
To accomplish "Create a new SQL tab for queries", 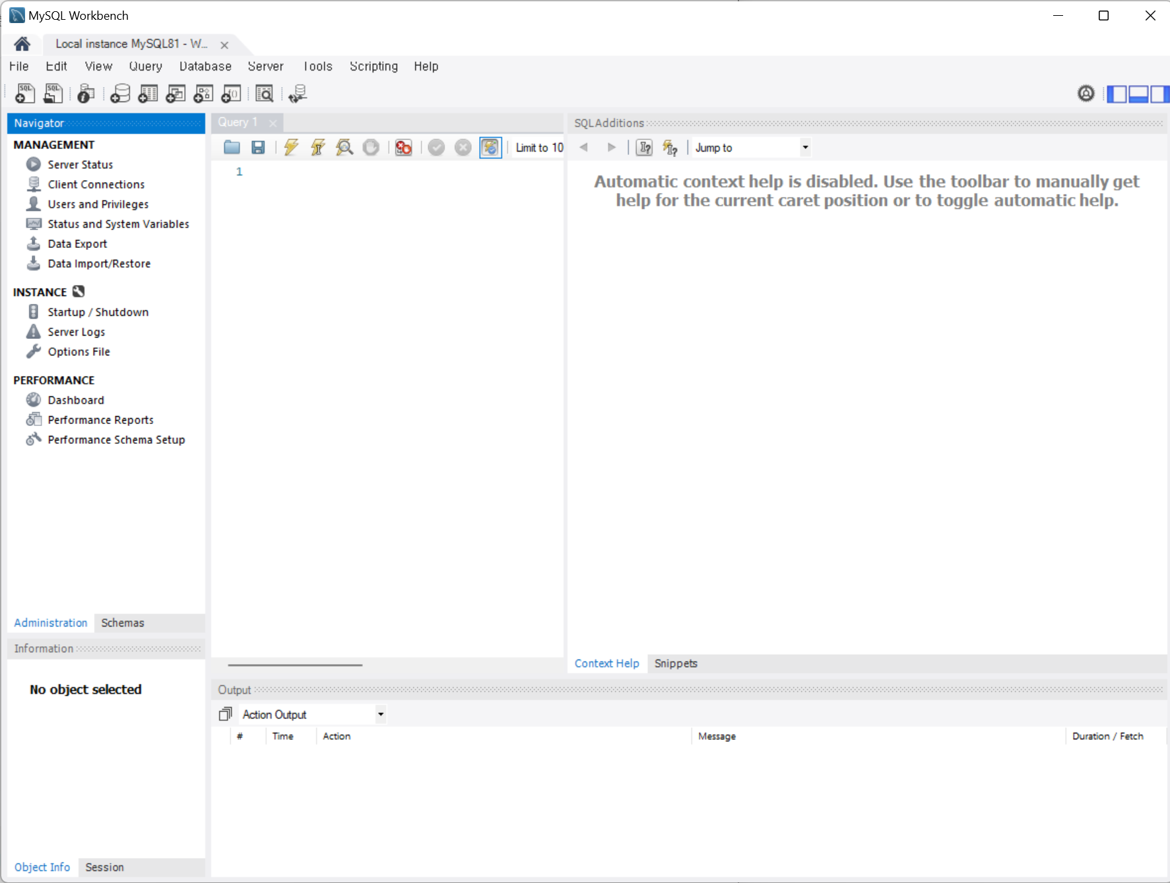I will click(25, 94).
